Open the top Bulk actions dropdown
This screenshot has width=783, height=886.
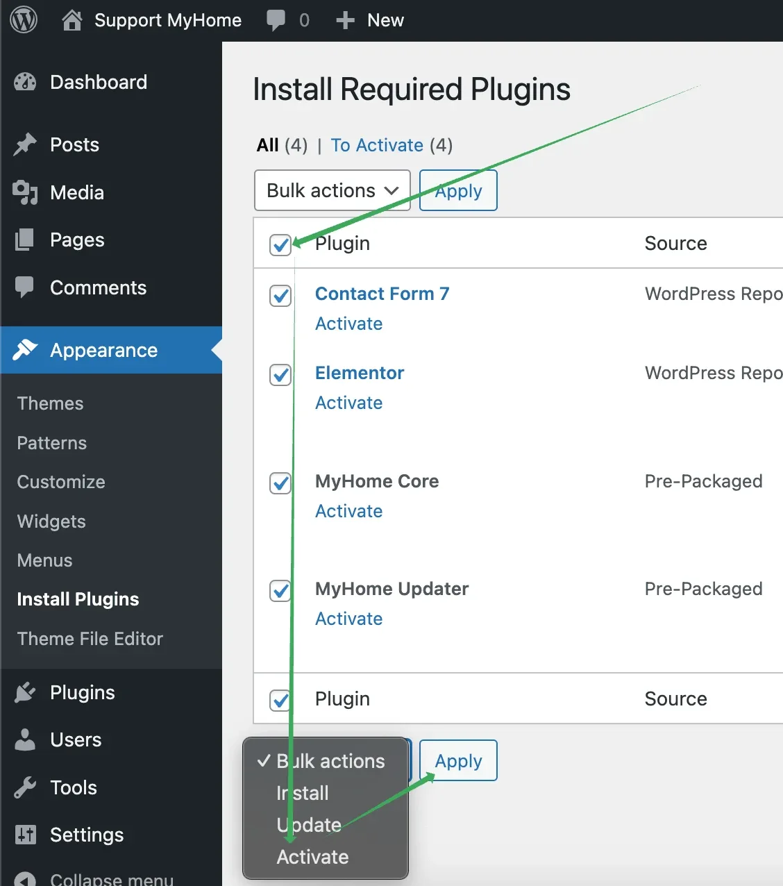(x=332, y=190)
